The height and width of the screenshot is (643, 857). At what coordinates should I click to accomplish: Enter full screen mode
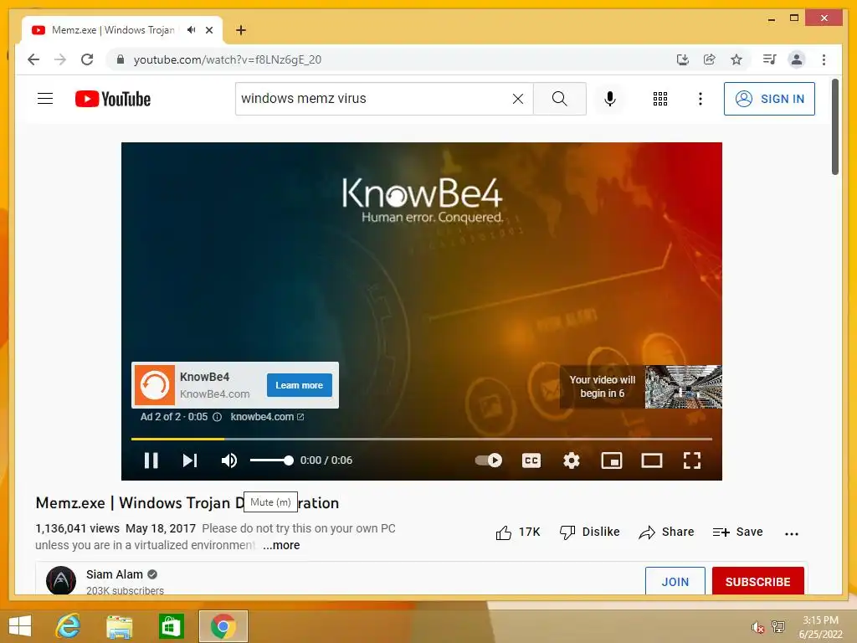point(692,460)
